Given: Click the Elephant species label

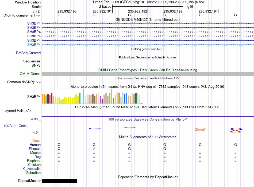Looking at the screenshot, I should click(x=34, y=161).
